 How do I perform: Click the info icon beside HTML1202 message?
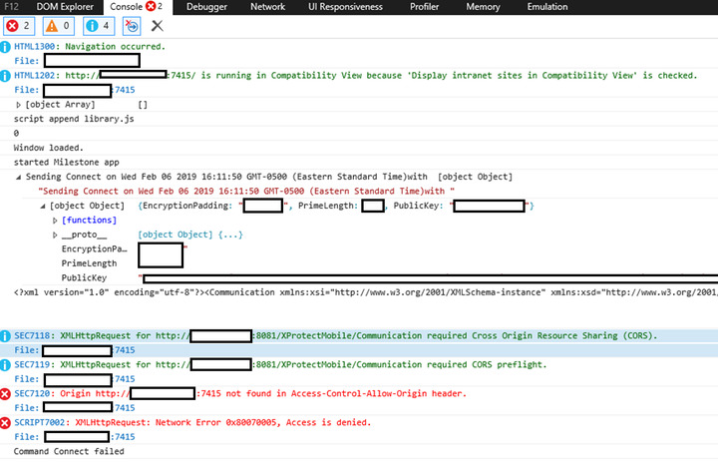tap(6, 75)
